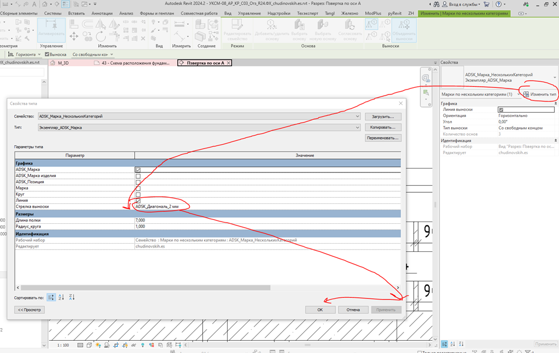Click the sun path icon in view bar
This screenshot has height=353, width=559.
click(x=98, y=345)
